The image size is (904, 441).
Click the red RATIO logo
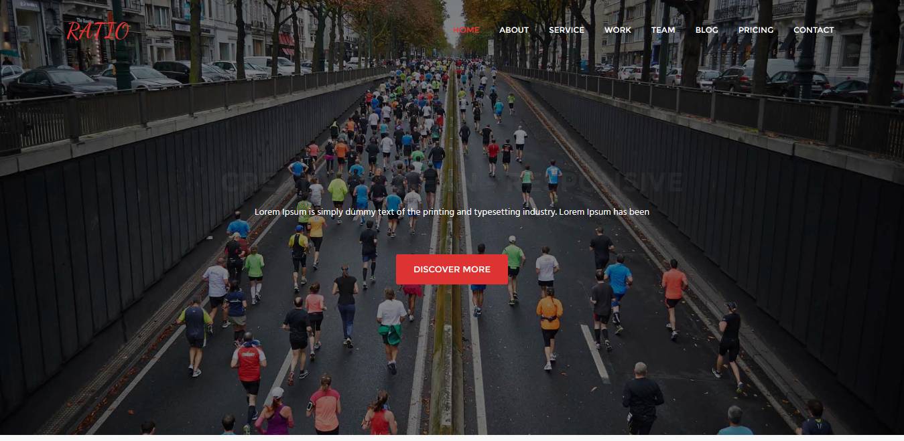pyautogui.click(x=98, y=31)
